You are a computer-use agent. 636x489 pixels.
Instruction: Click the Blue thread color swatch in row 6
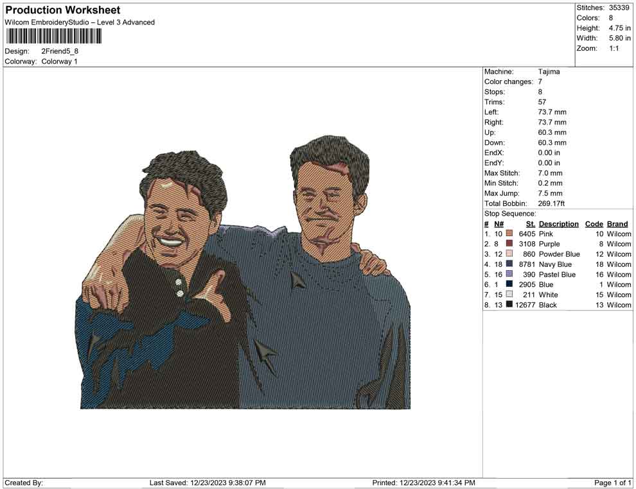pyautogui.click(x=509, y=284)
